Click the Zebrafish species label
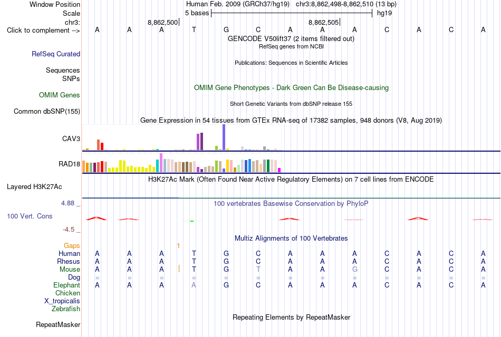501x337 pixels. [66, 309]
